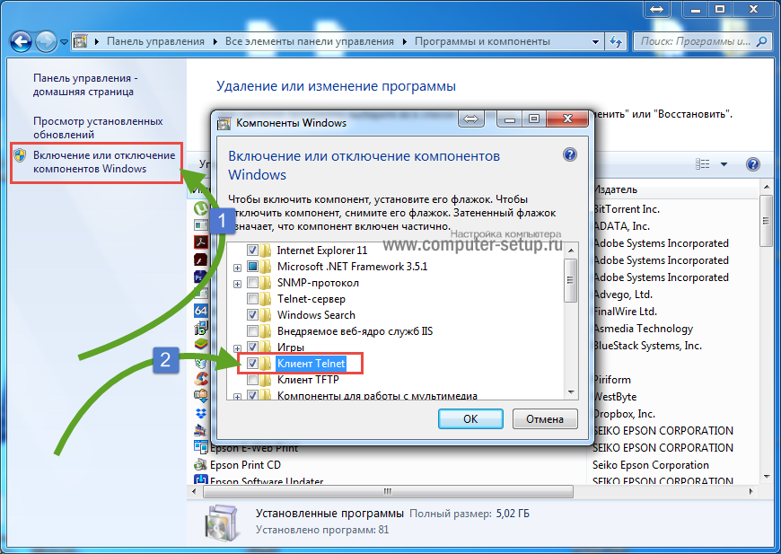Viewport: 781px width, 554px height.
Task: Click Программы и компоненты breadcrumb
Action: (x=483, y=41)
